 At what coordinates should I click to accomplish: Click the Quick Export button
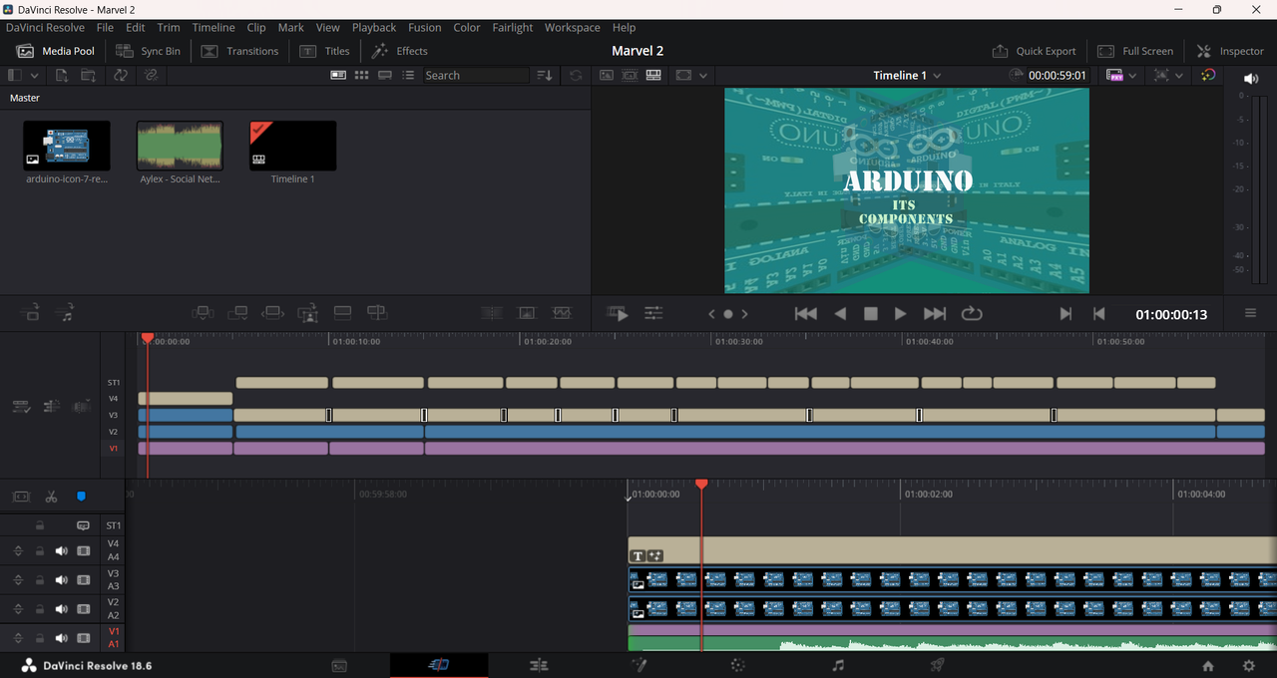pos(1035,51)
